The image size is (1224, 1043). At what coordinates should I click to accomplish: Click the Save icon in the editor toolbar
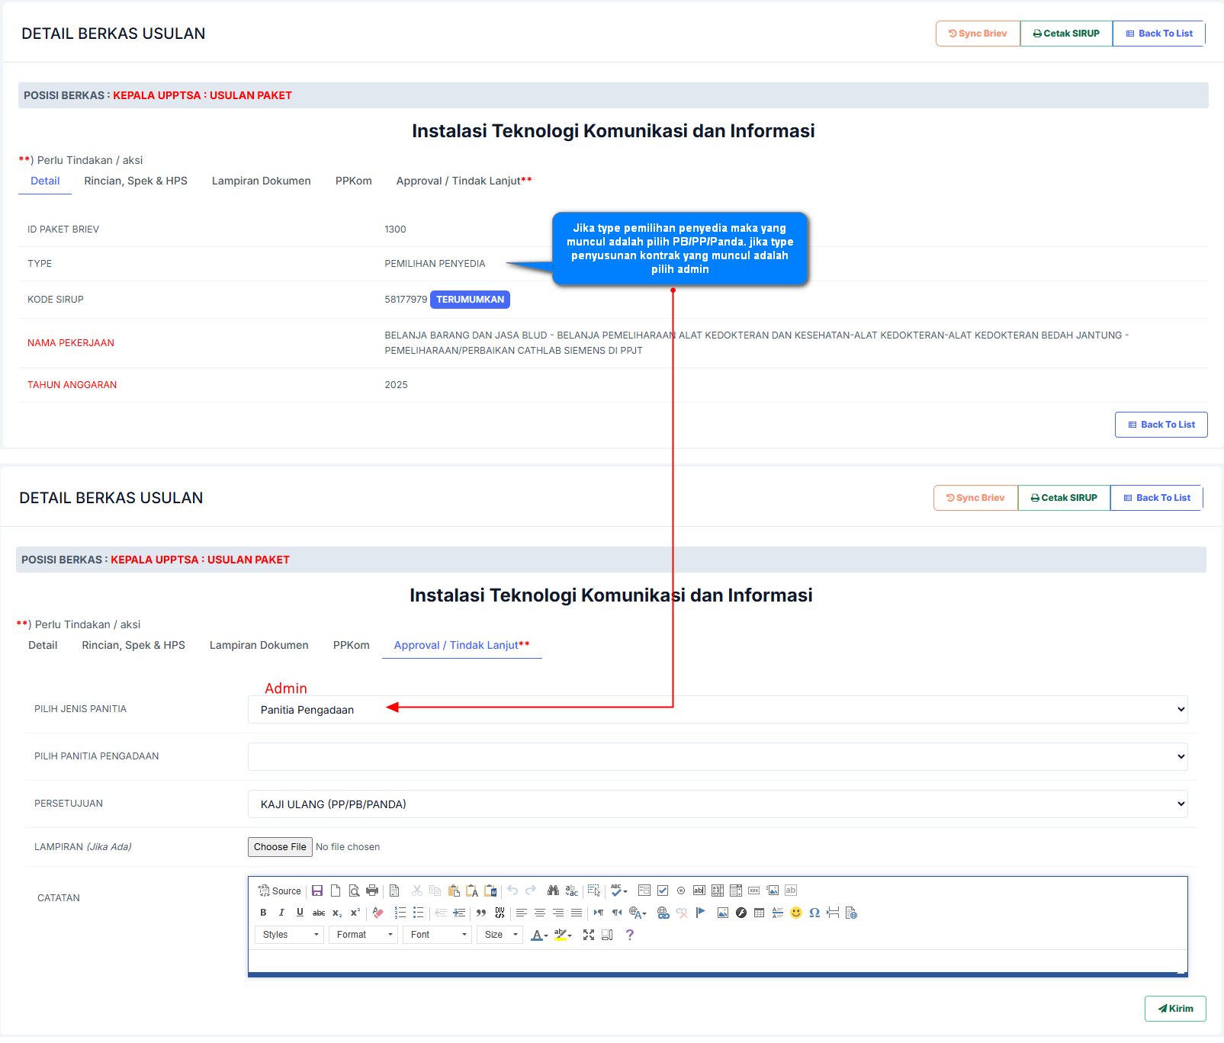[x=317, y=891]
